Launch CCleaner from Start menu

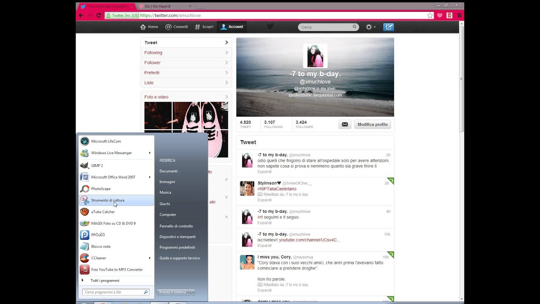(116, 258)
